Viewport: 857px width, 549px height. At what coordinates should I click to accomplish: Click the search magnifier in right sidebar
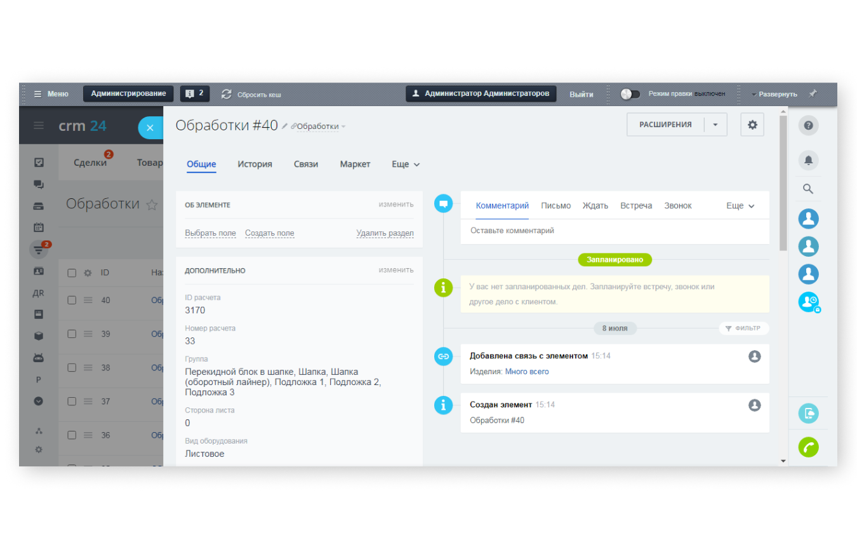tap(808, 189)
